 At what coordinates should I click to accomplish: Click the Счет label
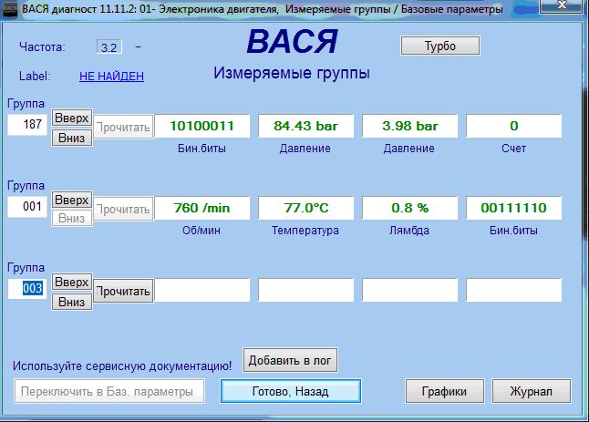(x=513, y=149)
